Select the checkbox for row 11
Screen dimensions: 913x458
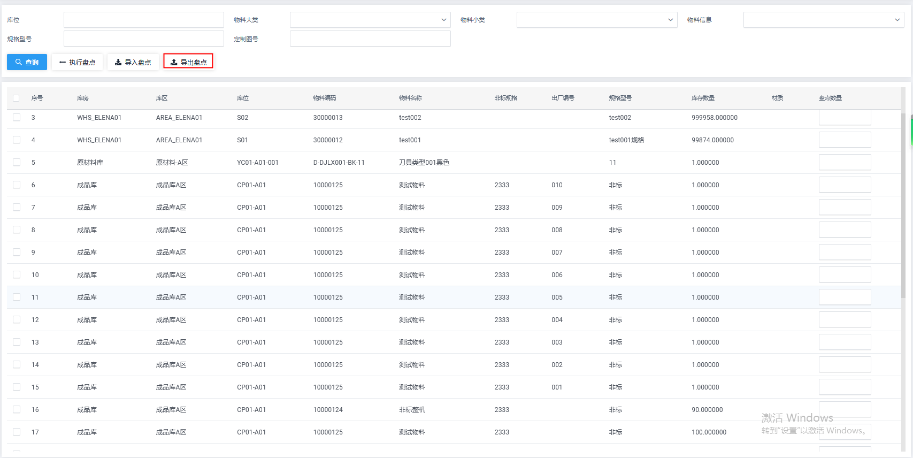coord(17,297)
